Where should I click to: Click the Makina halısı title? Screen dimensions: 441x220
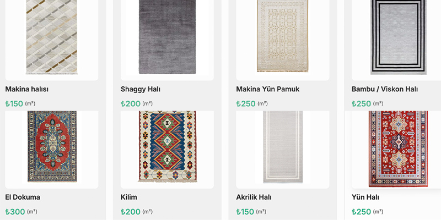26,89
